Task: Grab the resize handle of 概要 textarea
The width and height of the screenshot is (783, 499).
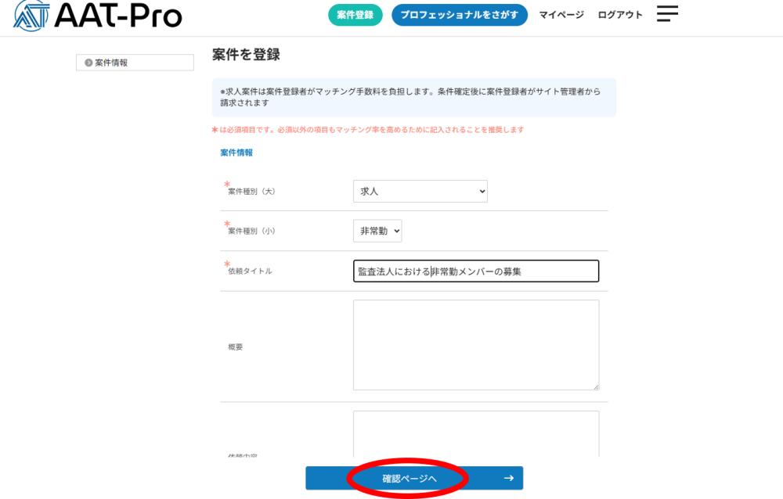Action: click(595, 386)
